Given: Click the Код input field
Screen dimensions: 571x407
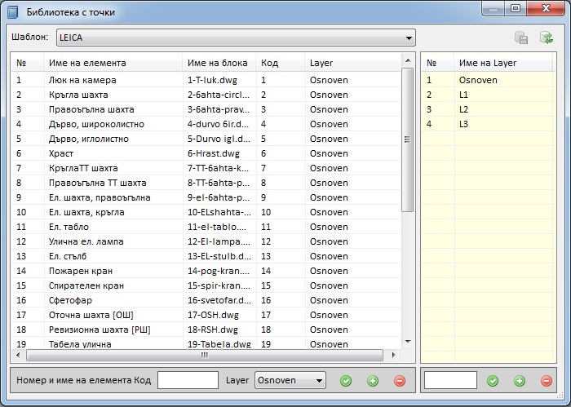Looking at the screenshot, I should (187, 380).
